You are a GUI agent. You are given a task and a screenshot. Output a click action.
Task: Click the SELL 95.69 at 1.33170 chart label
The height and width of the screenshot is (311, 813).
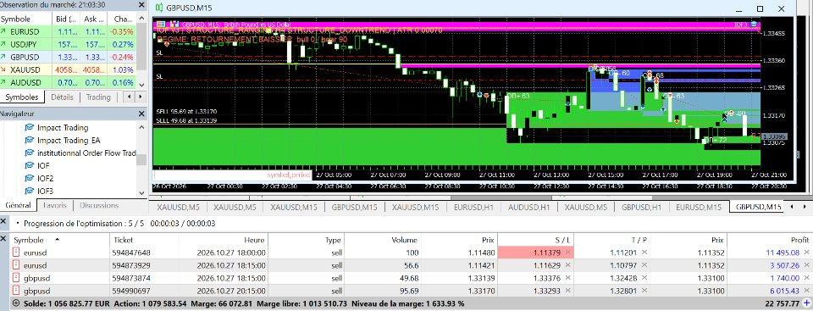point(186,111)
